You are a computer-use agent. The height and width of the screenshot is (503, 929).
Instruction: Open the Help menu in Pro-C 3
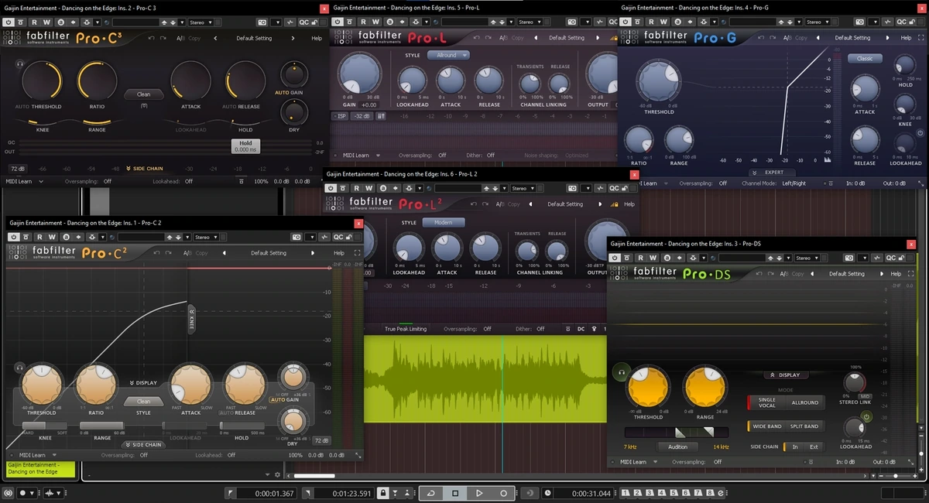coord(317,38)
